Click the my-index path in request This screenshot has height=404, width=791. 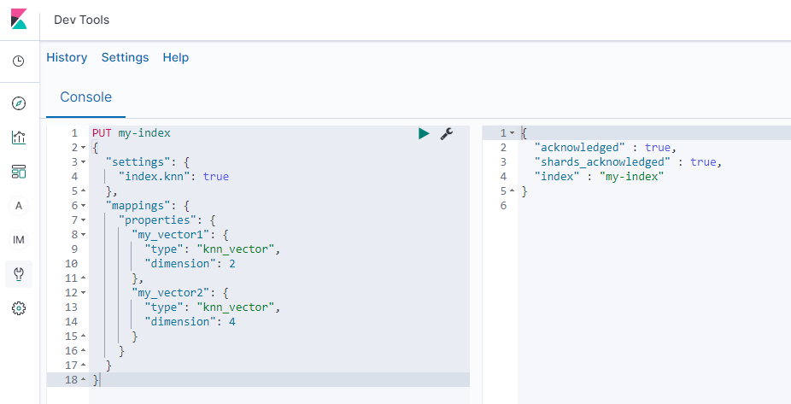(144, 133)
